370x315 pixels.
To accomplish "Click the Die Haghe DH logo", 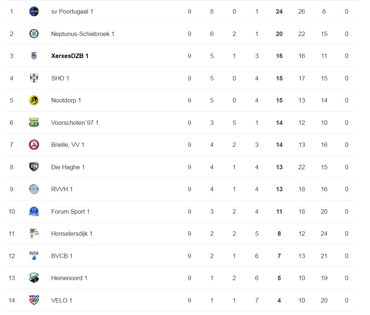I will (x=34, y=167).
